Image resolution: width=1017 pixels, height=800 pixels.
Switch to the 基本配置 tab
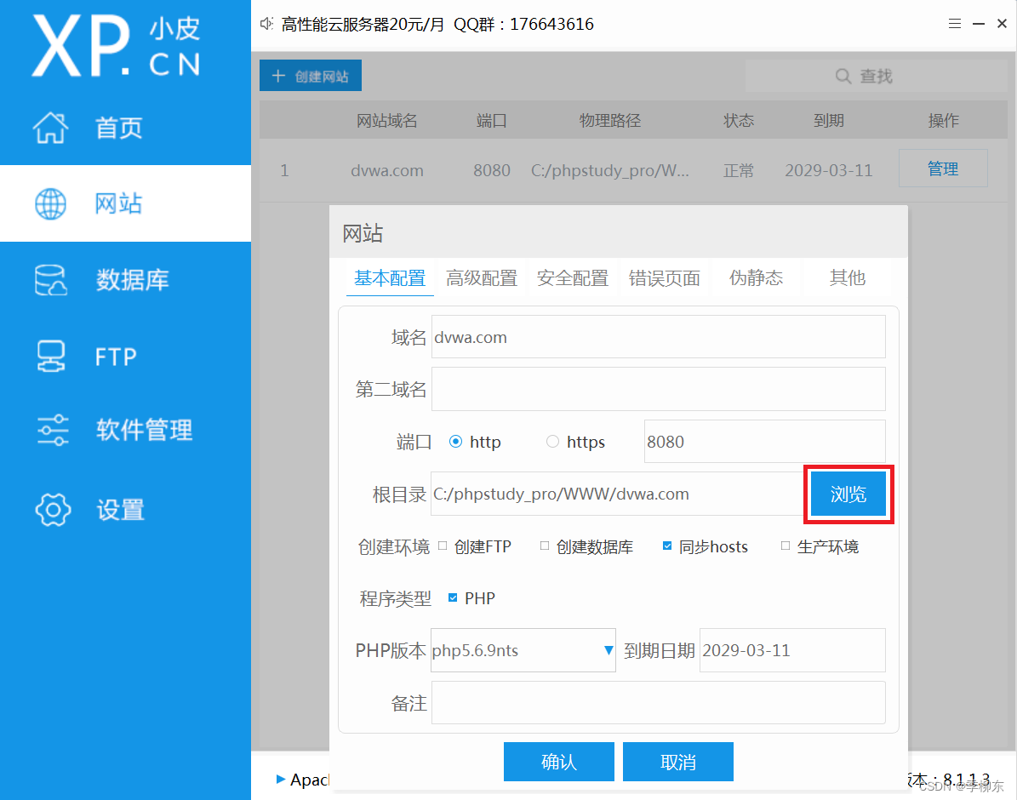click(390, 278)
